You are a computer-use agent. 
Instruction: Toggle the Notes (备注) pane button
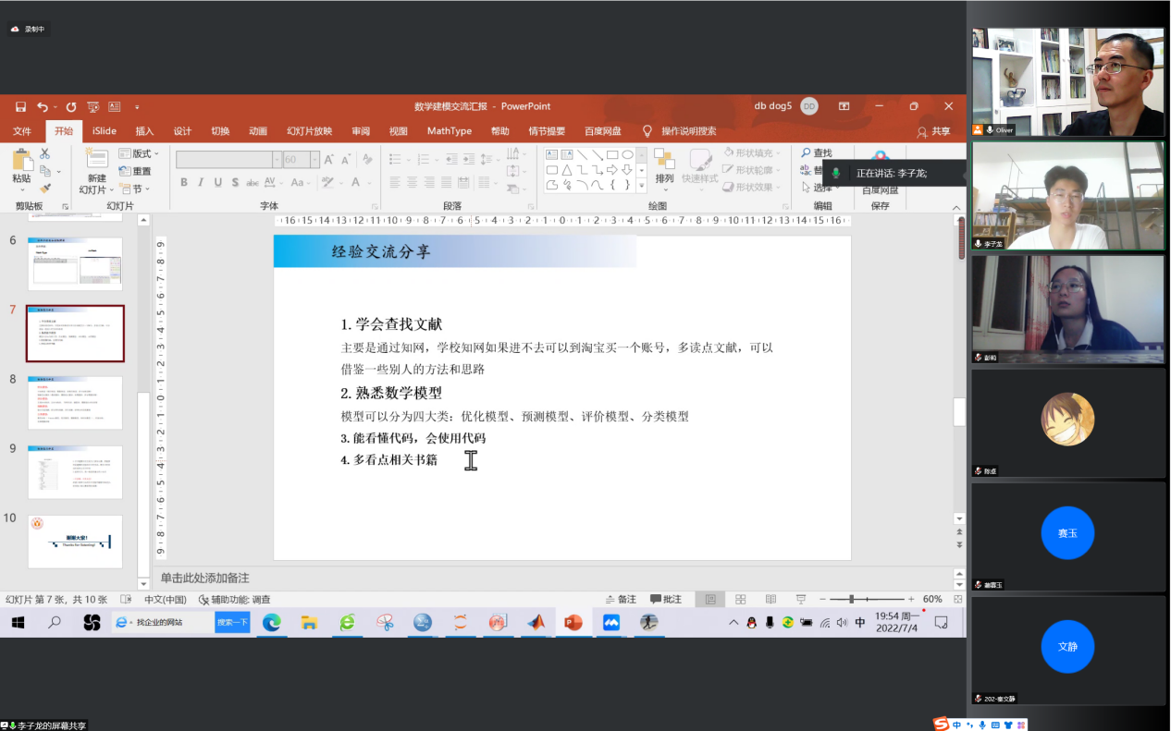[621, 599]
